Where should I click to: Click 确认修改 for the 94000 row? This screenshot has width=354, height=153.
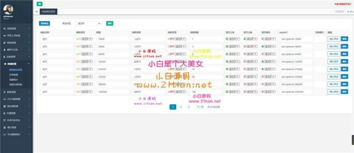pos(334,54)
